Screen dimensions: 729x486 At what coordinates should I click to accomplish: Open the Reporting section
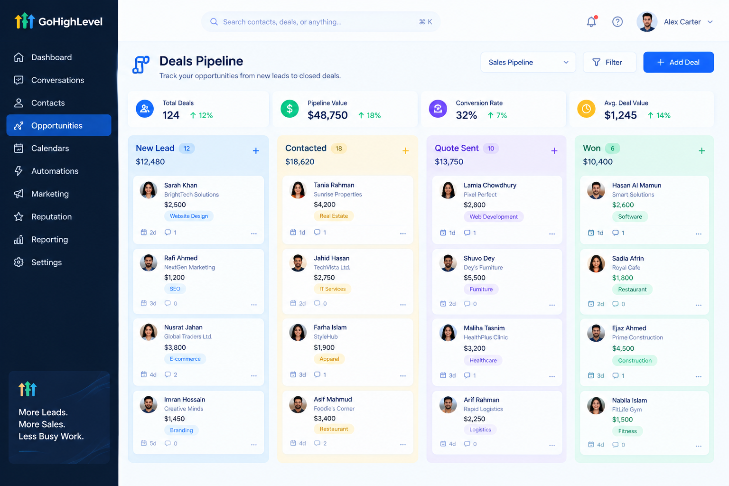(59, 239)
